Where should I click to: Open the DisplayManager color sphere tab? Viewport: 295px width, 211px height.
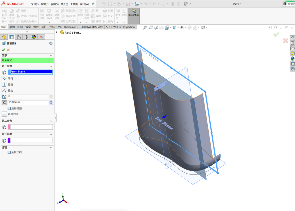(34, 37)
